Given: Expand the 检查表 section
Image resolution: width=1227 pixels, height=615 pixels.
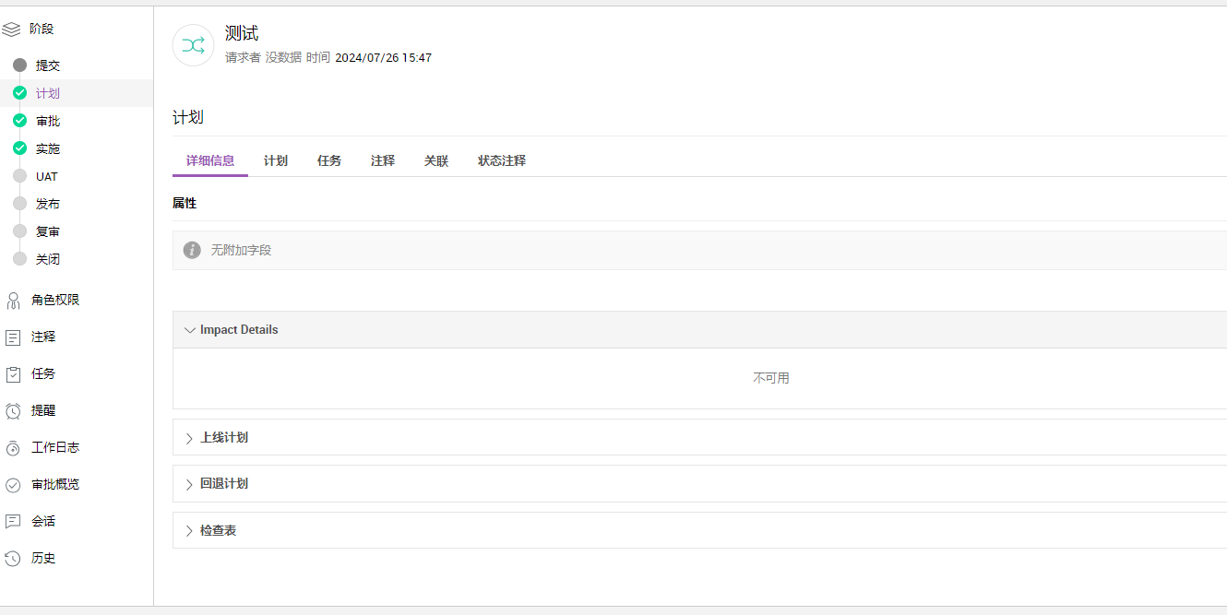Looking at the screenshot, I should click(x=218, y=531).
